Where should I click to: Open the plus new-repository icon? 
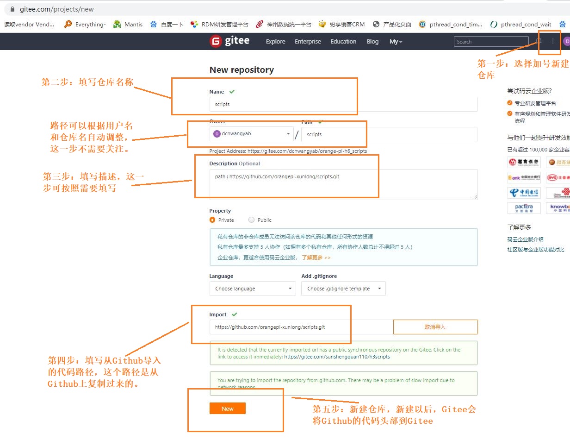click(x=552, y=41)
